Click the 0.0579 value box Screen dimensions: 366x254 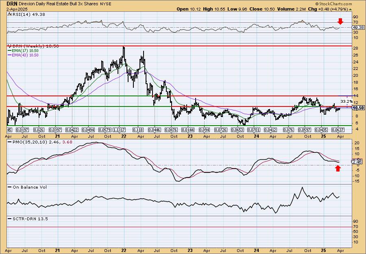click(x=105, y=130)
